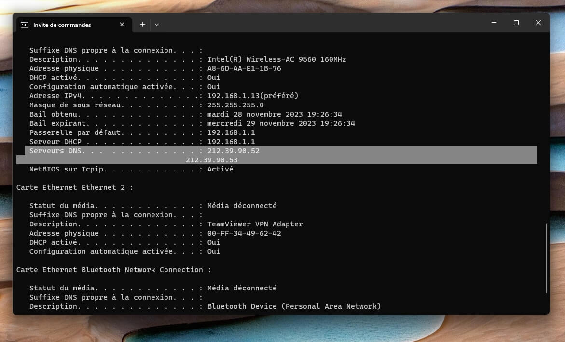Maximize the terminal window
This screenshot has height=342, width=565.
pos(516,23)
